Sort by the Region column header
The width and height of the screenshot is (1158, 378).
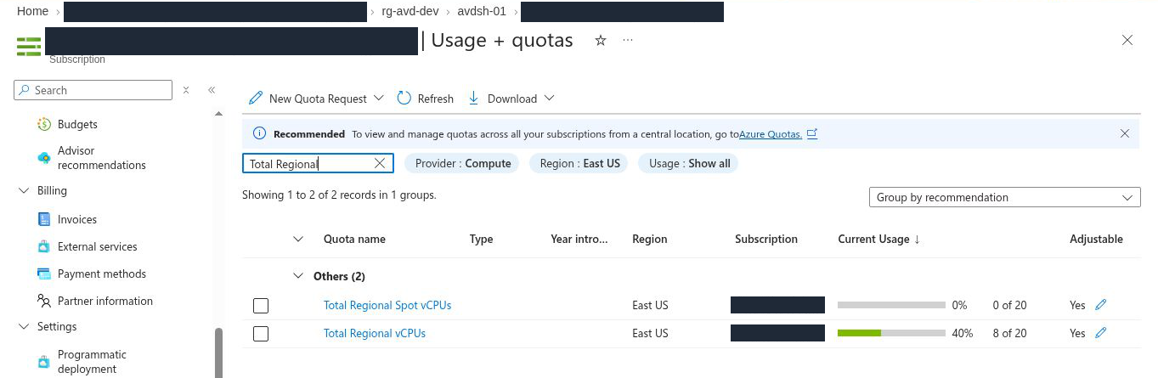tap(650, 240)
